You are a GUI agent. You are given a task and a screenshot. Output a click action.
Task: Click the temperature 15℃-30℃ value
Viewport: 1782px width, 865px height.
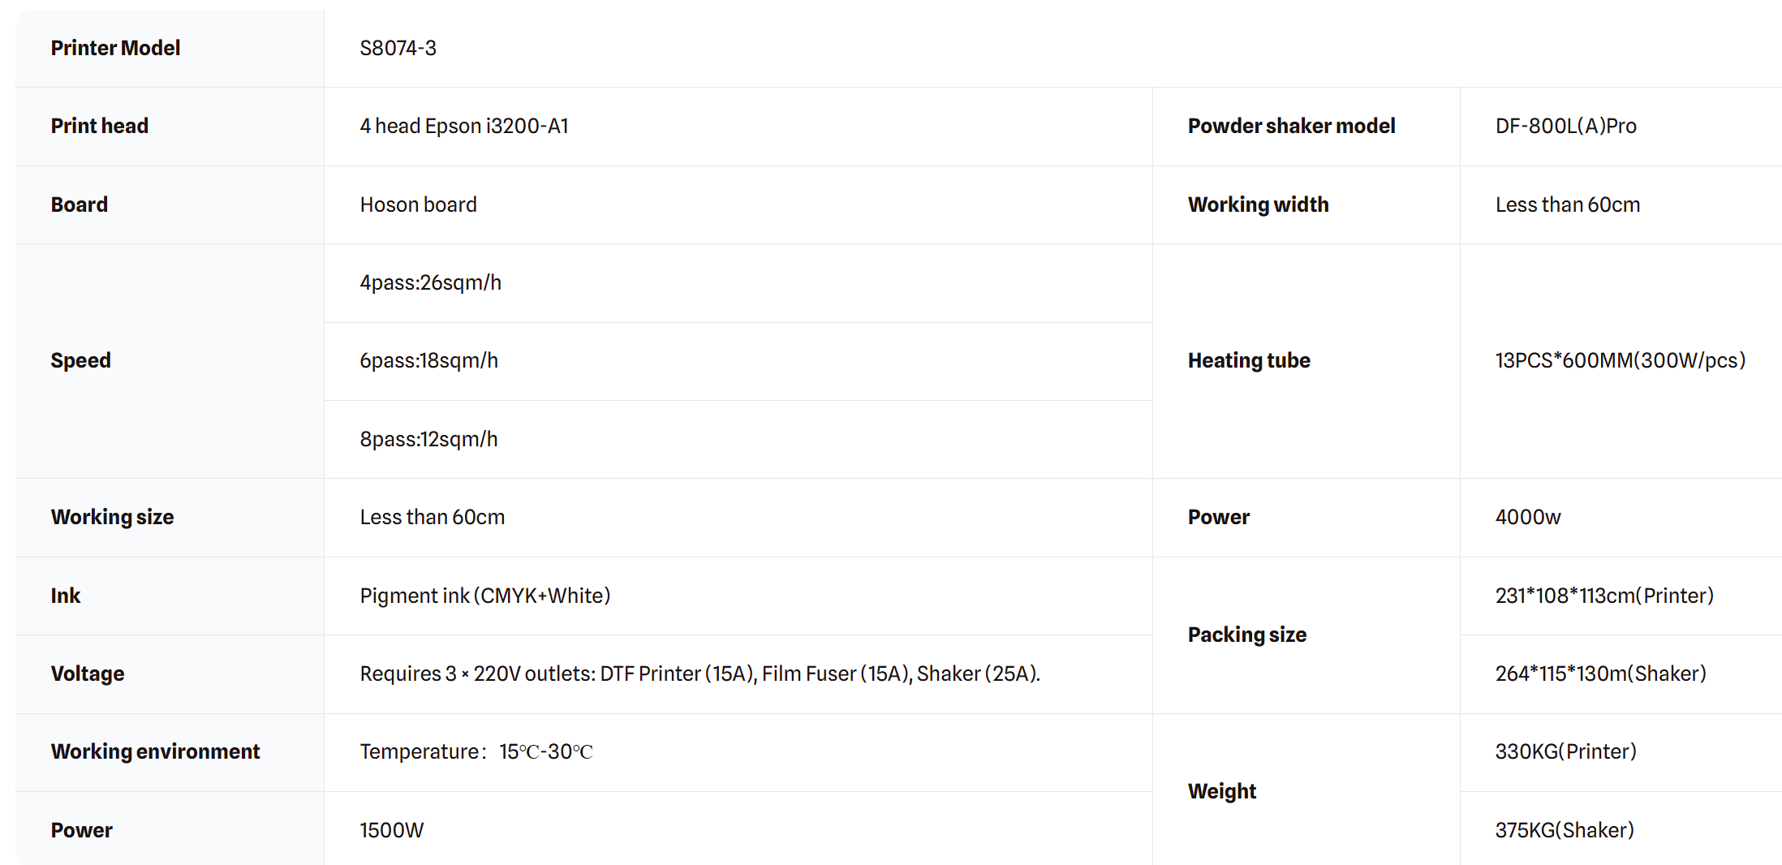(545, 751)
